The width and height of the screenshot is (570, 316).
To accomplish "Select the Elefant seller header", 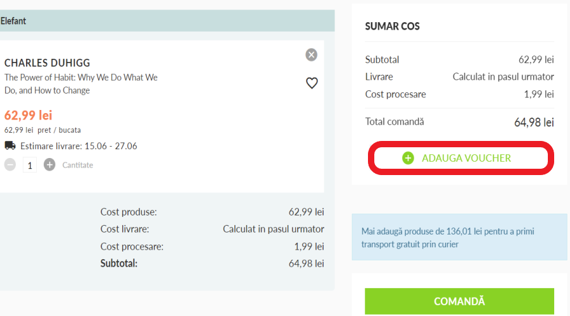I will (x=13, y=21).
